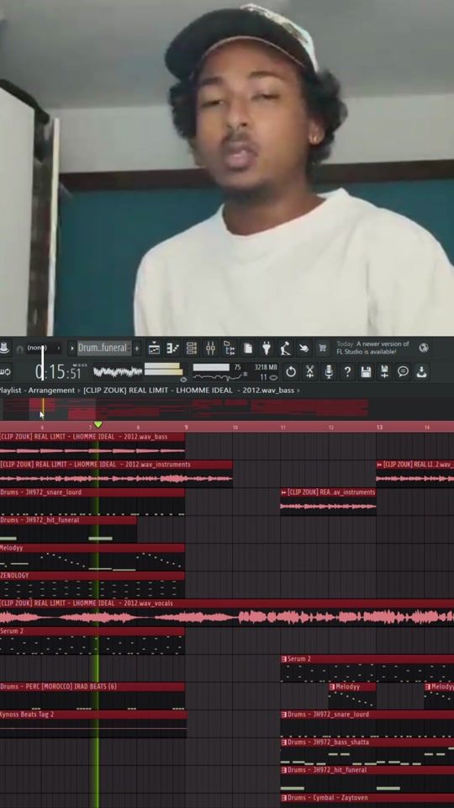Open clip menu of right JH972_snare_lourd clip

pyautogui.click(x=283, y=715)
